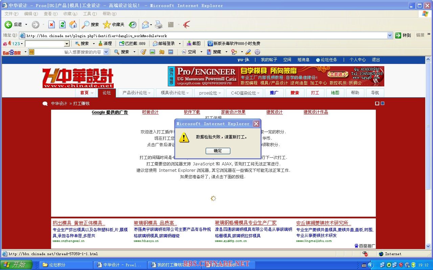Screen dimensions: 433x270
Task: Open Baidu toolbar music note icon
Action: pos(143,52)
